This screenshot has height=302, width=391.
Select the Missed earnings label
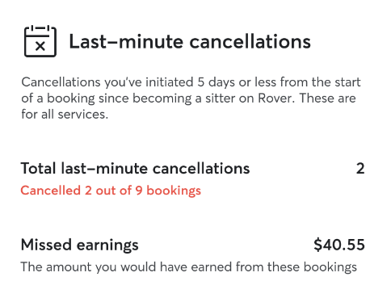80,245
